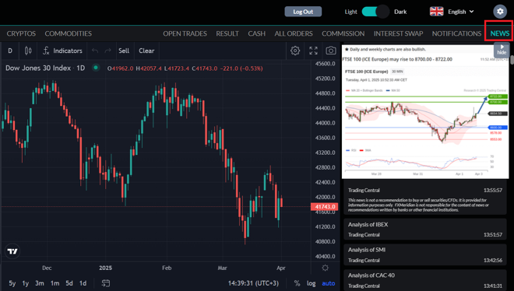This screenshot has height=291, width=514.
Task: Open the CRYPTOS tab
Action: [21, 33]
